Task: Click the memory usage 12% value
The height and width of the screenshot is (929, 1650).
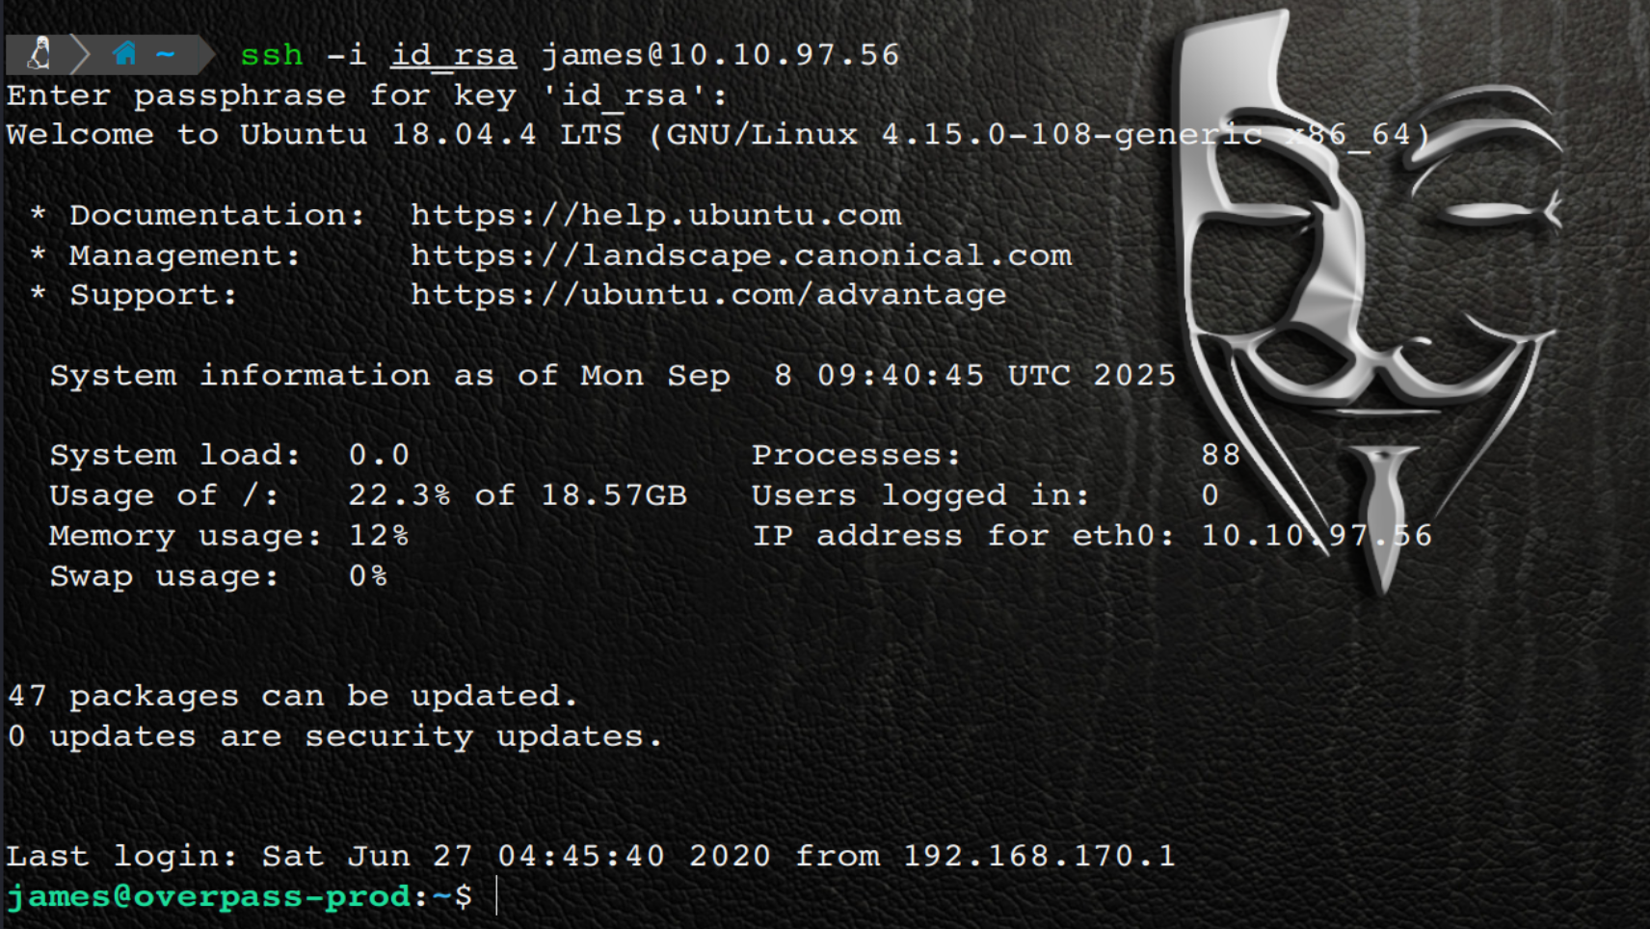Action: click(378, 536)
